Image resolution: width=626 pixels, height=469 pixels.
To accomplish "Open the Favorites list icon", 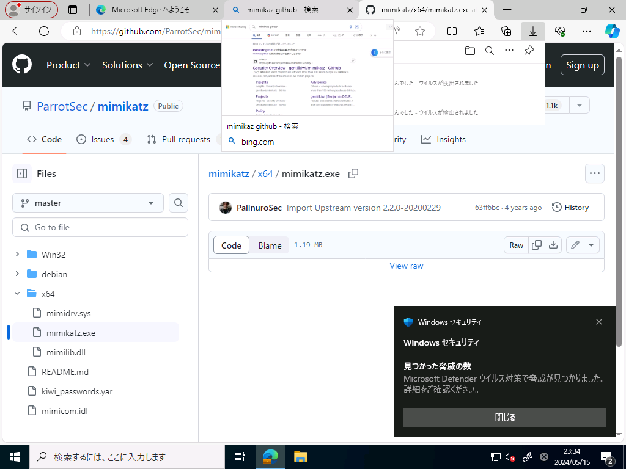I will pos(479,31).
